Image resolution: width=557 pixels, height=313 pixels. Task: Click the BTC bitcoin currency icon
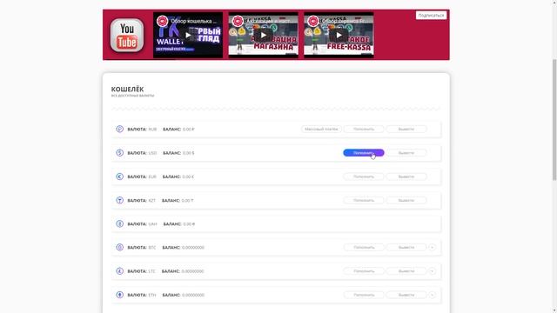click(x=120, y=247)
